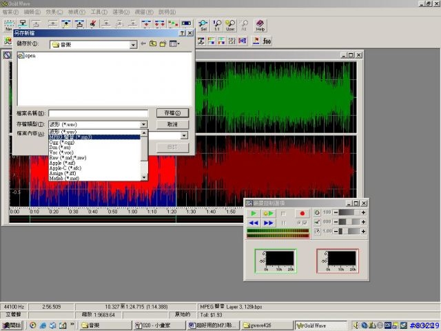Click the flag cue point icon

click(256, 41)
